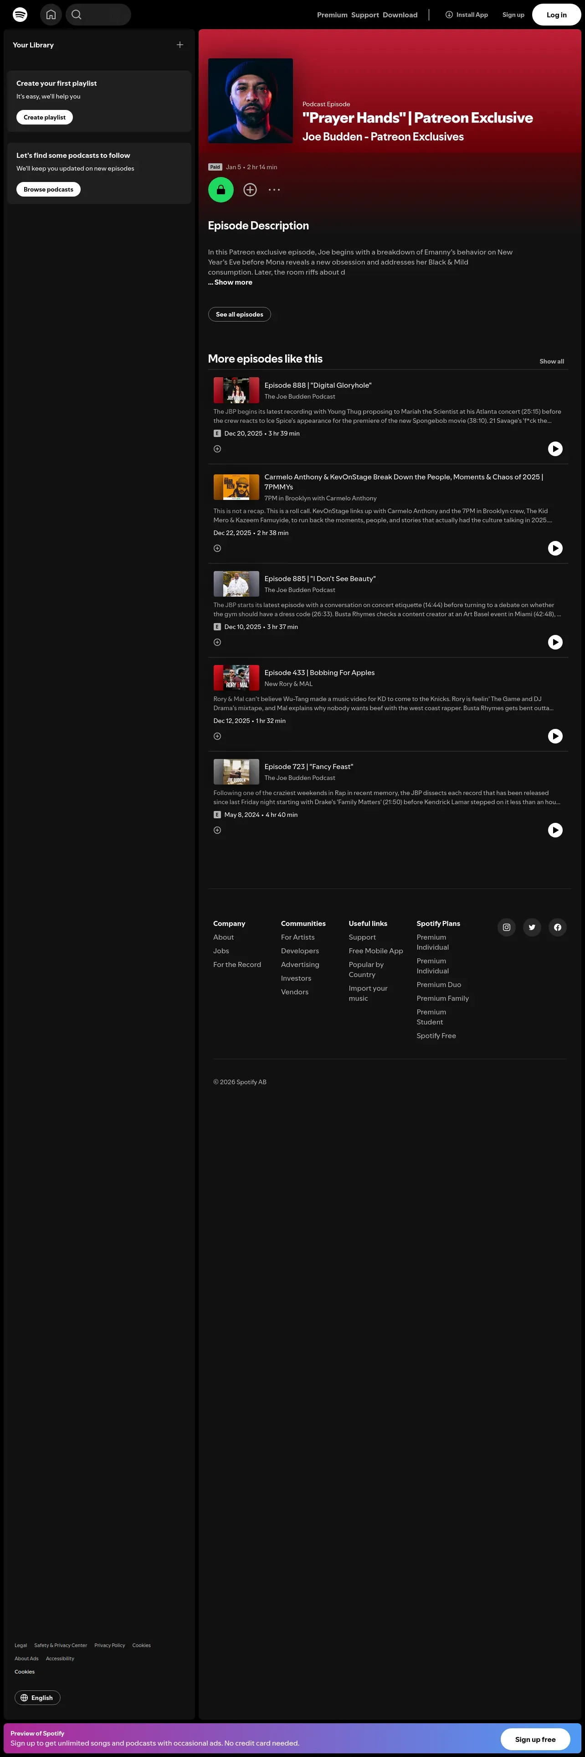Screen dimensions: 585x1757
Task: Click Show all for more episodes
Action: click(x=552, y=362)
